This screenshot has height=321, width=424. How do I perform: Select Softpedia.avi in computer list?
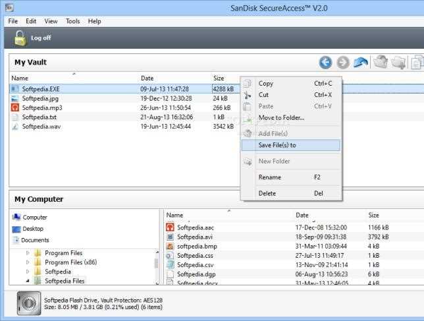pos(195,237)
